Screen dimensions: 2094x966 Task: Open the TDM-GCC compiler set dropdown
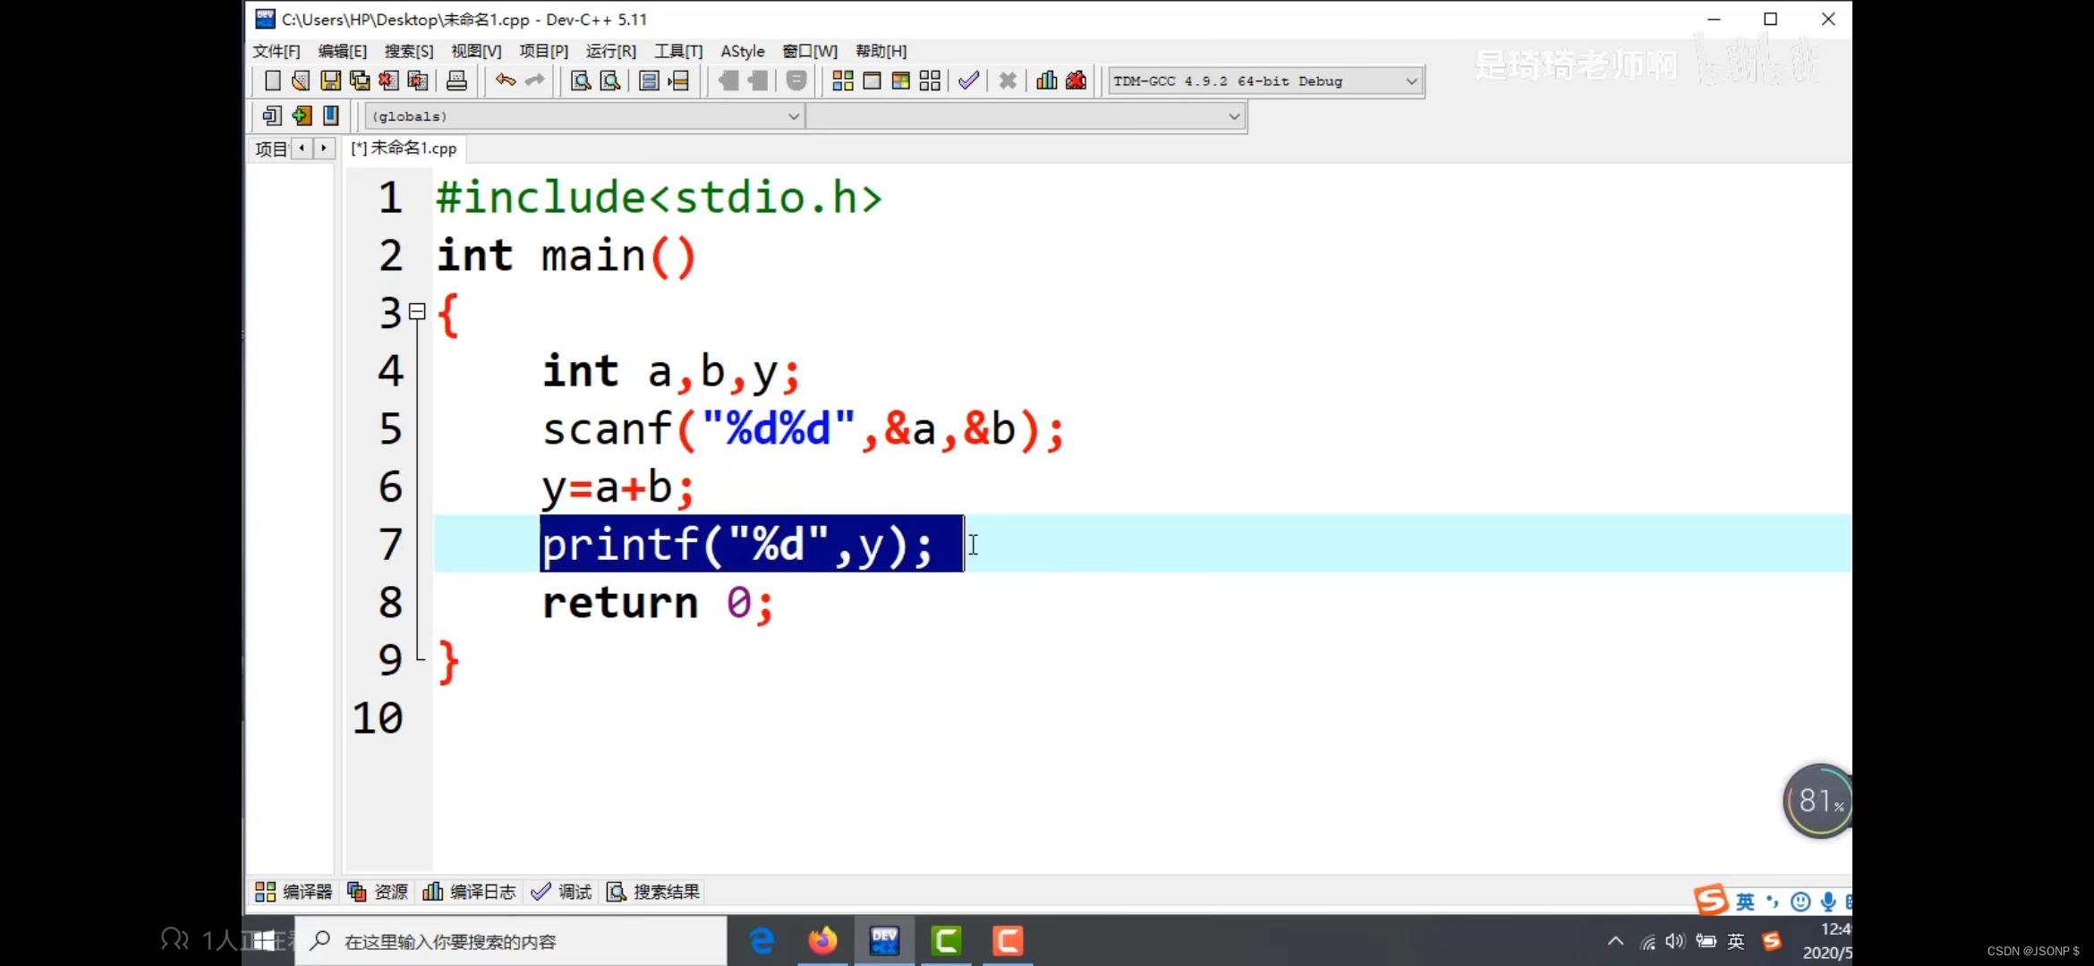pos(1410,81)
